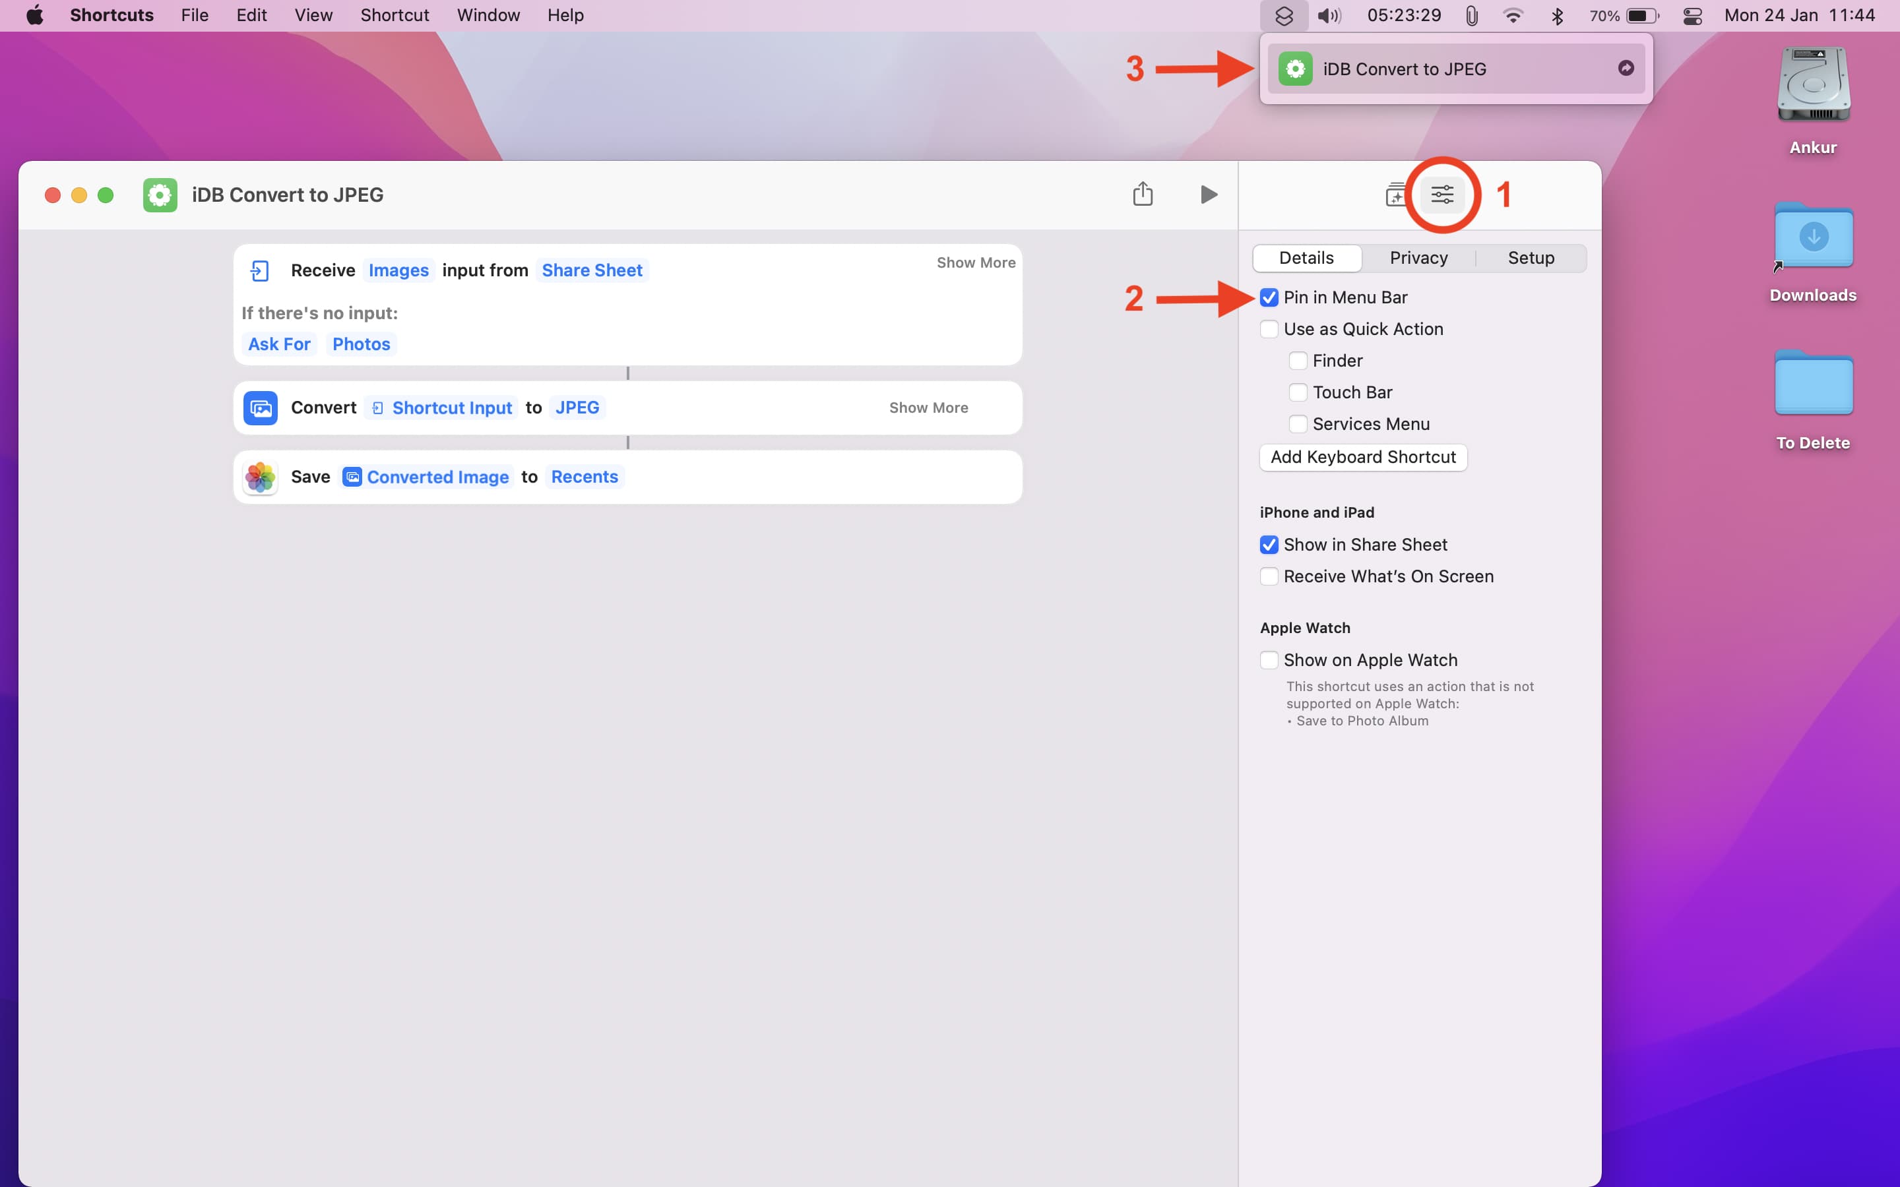Switch to the Setup tab
Viewport: 1900px width, 1187px height.
[x=1530, y=259]
